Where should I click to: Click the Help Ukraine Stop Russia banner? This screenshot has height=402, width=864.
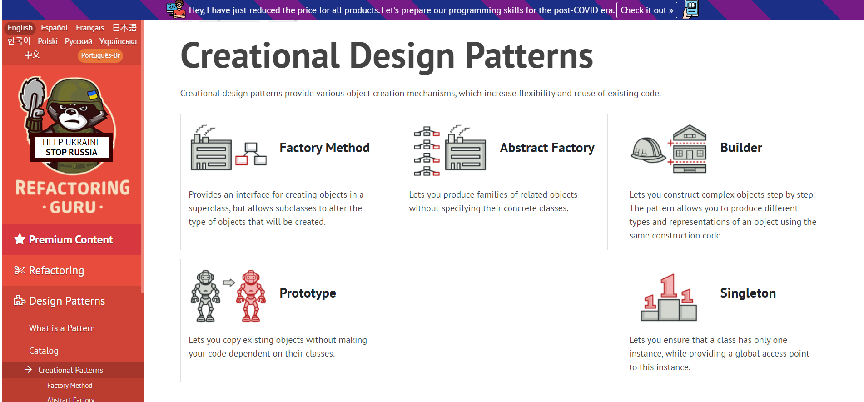point(72,147)
